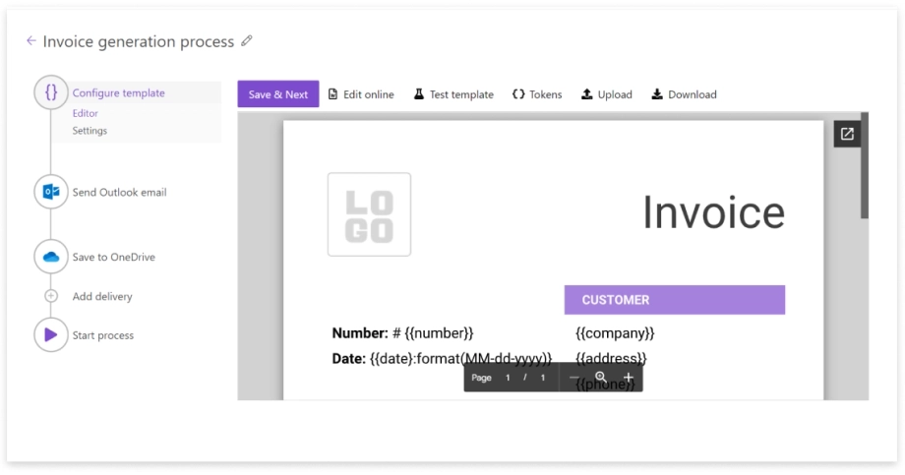
Task: Click the preview vertical scrollbar
Action: [x=864, y=165]
